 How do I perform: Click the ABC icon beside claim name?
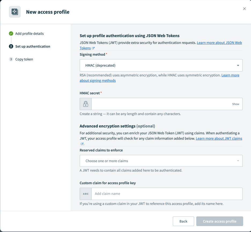86,194
